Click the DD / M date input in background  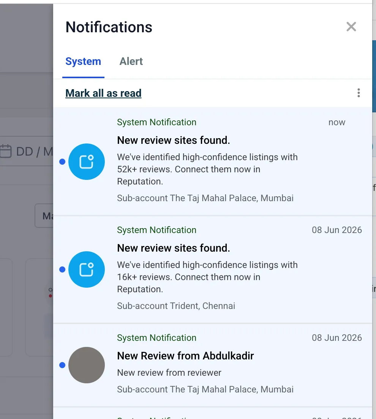tap(27, 151)
